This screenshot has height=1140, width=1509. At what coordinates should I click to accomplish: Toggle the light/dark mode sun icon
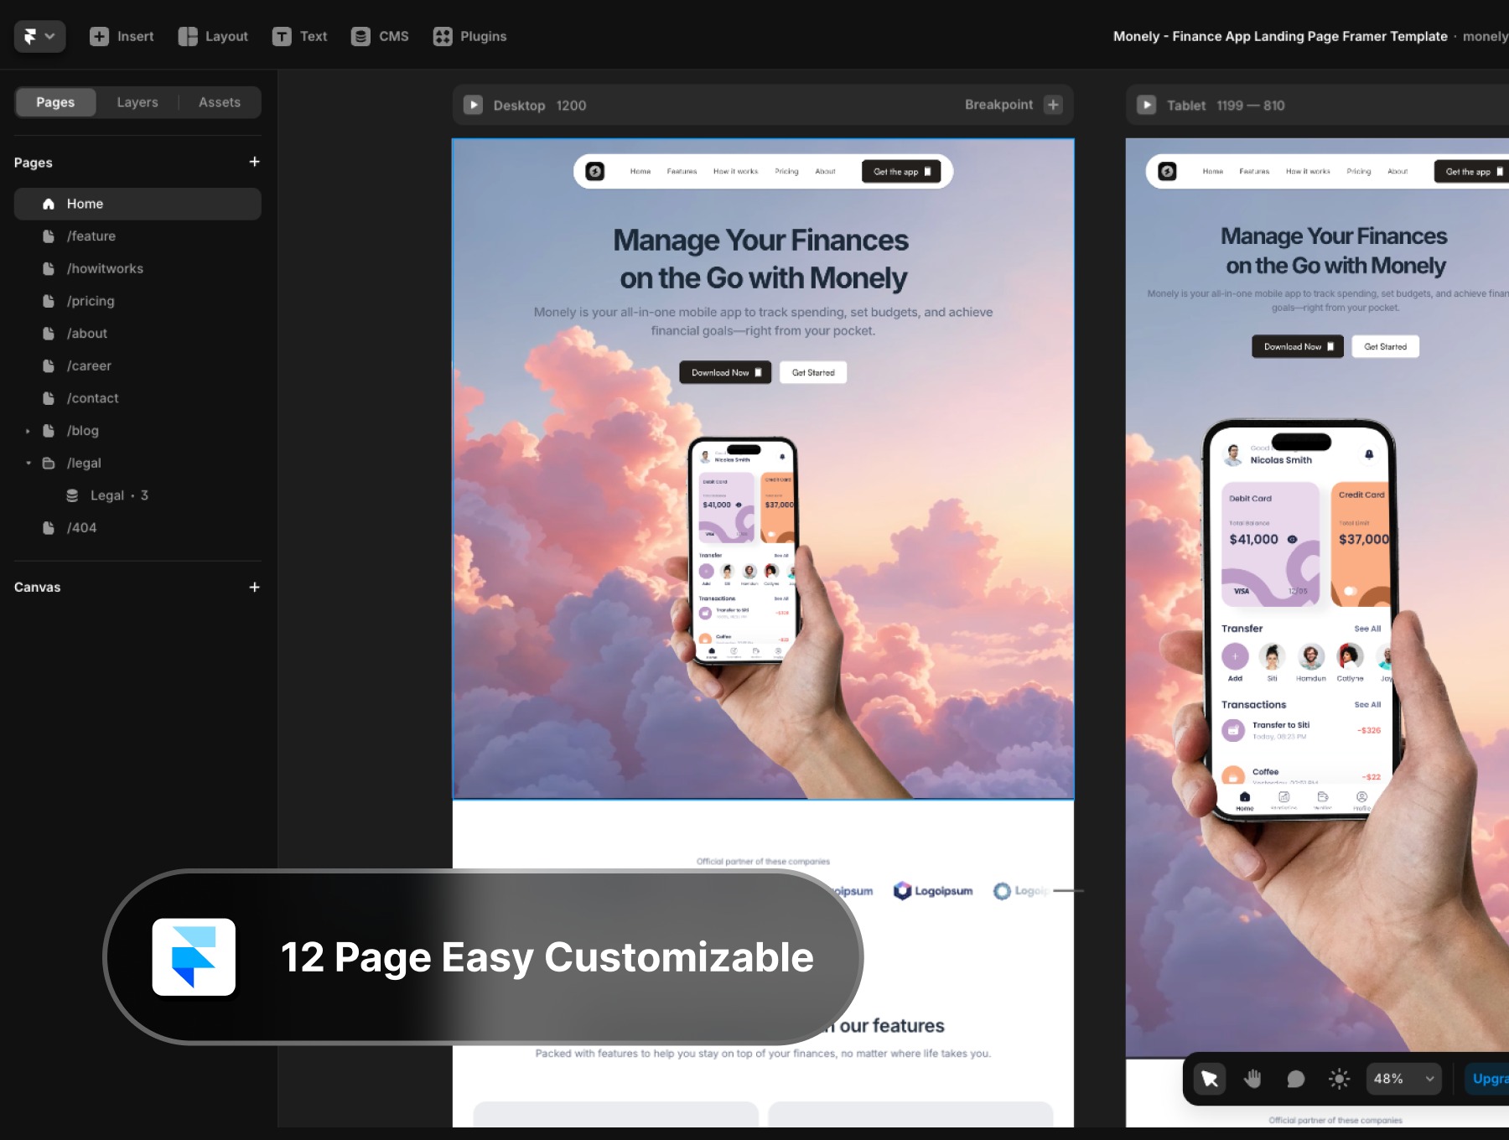click(x=1339, y=1079)
